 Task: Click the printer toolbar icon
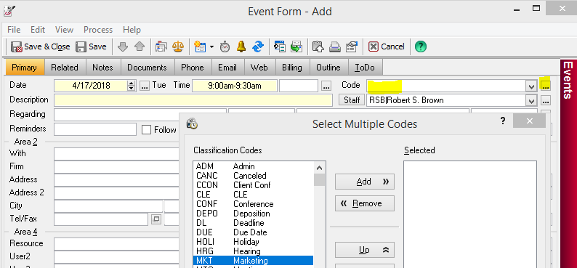(335, 46)
